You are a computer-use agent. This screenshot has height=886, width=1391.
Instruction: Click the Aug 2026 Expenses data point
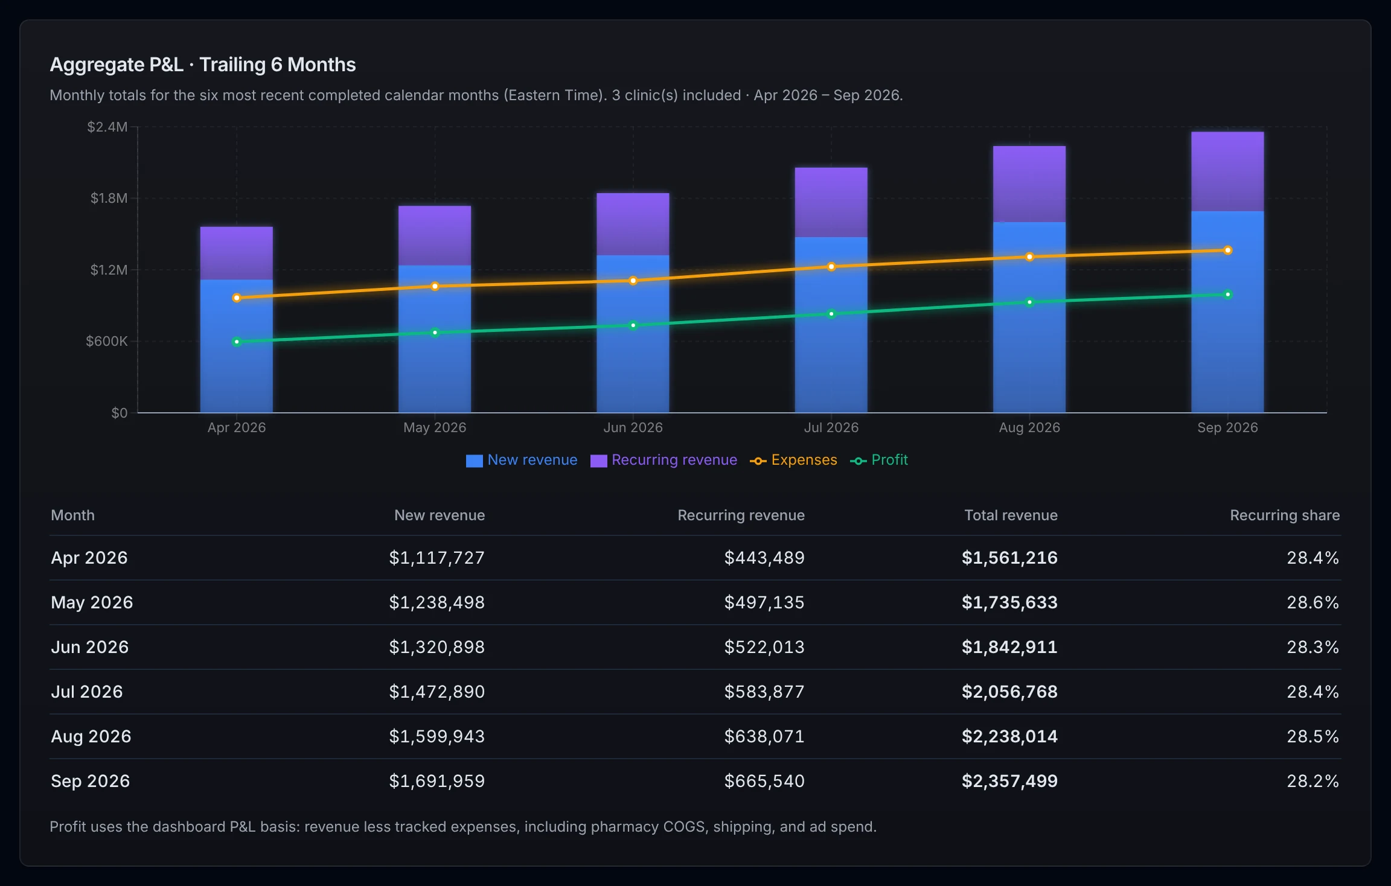[1029, 257]
